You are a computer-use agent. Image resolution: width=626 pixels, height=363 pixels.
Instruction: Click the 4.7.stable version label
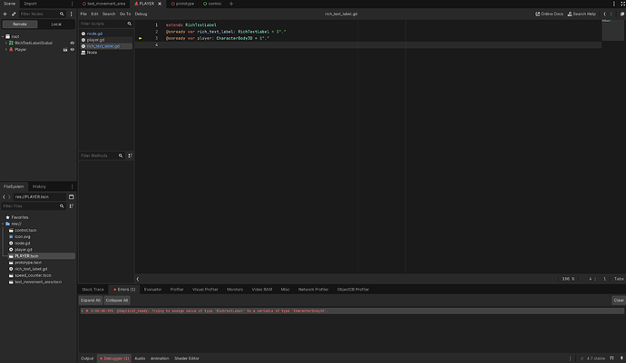point(596,358)
